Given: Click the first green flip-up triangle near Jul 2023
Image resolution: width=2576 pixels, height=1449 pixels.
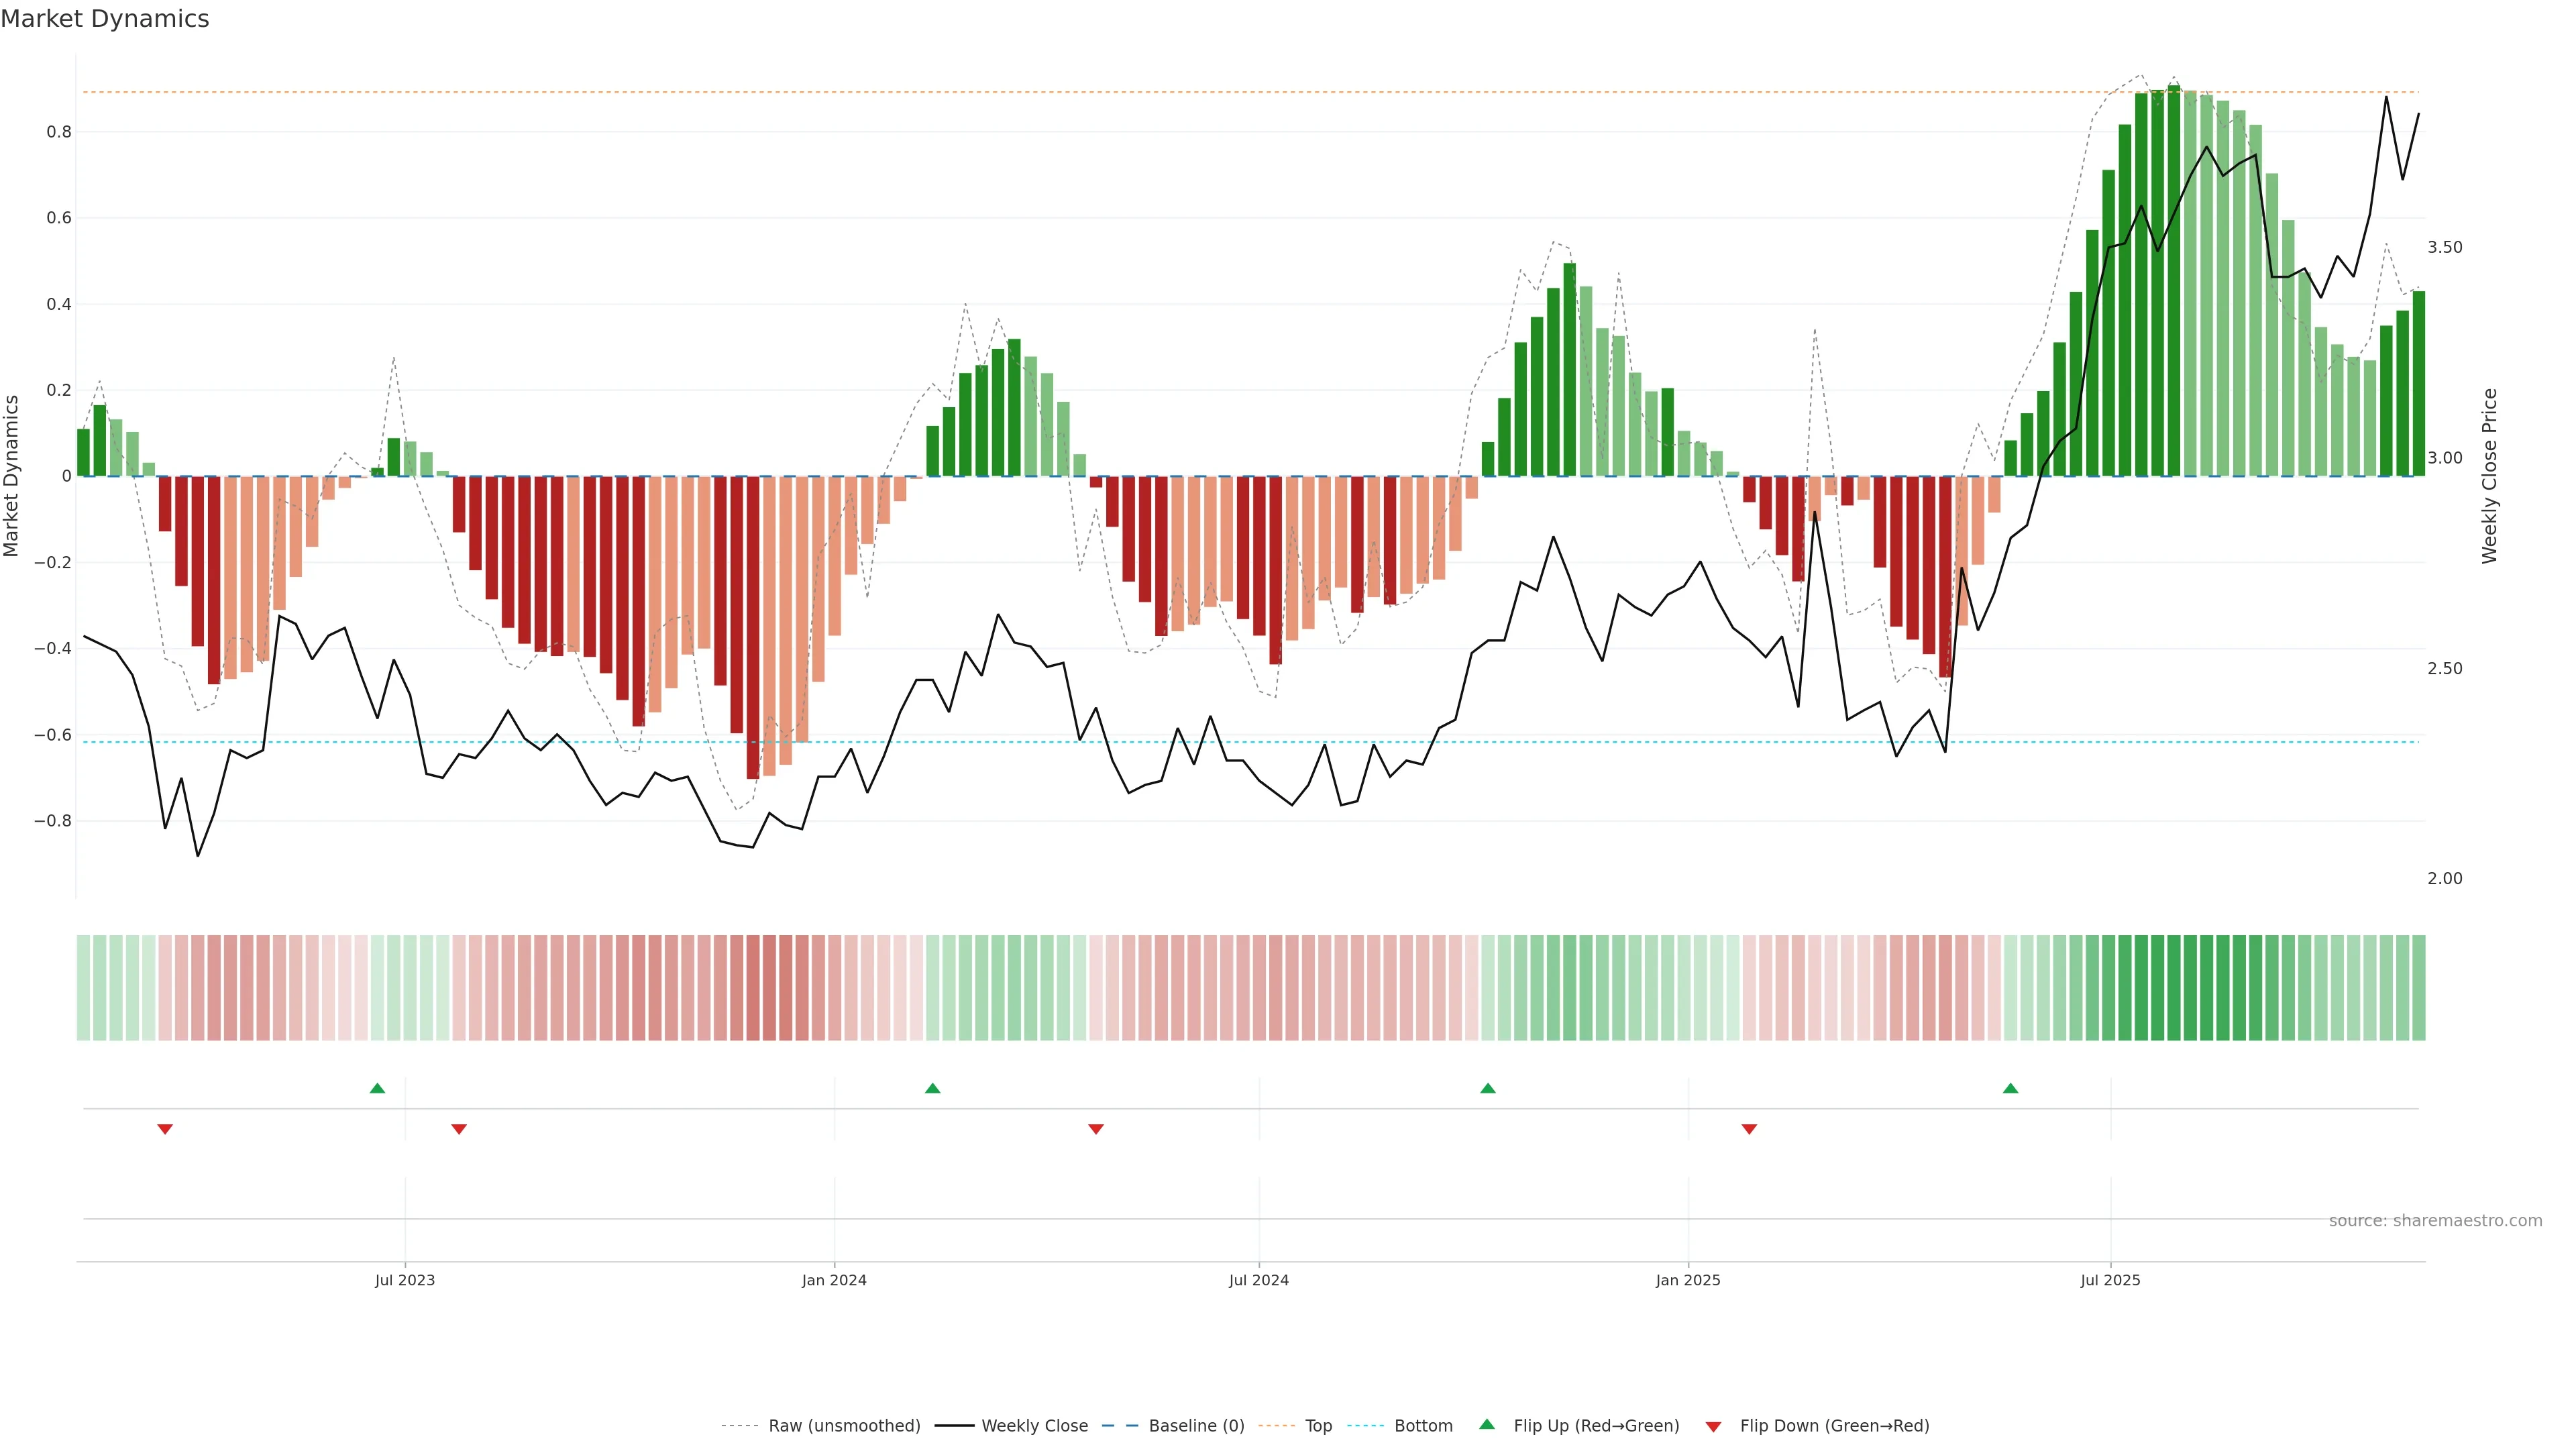Looking at the screenshot, I should pos(377,1088).
